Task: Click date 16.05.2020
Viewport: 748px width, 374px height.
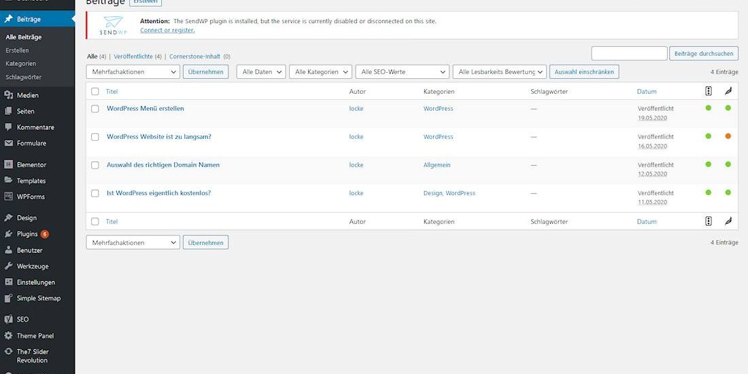Action: [x=653, y=146]
